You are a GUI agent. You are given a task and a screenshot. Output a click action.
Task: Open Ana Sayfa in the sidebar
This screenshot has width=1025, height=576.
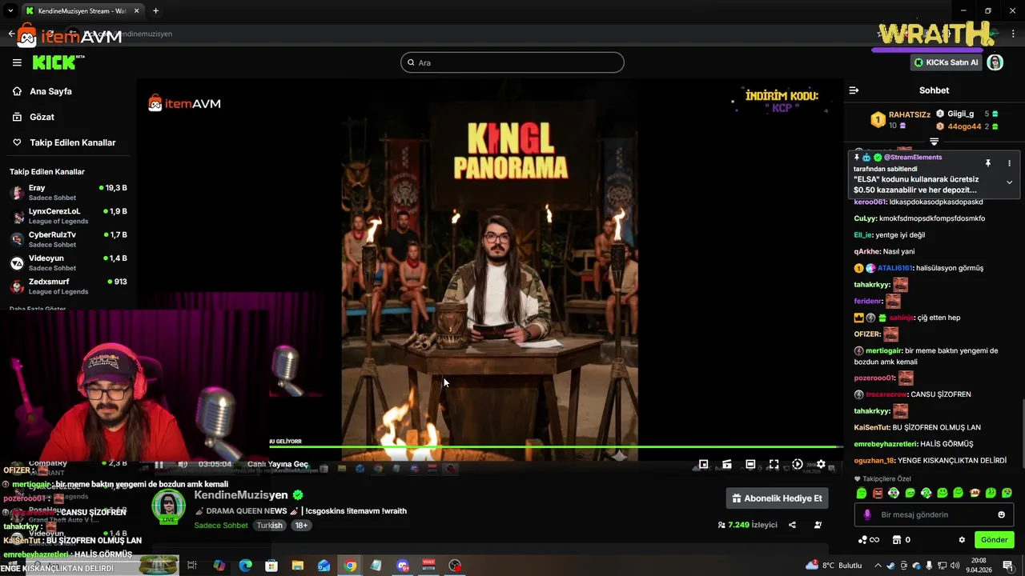50,91
